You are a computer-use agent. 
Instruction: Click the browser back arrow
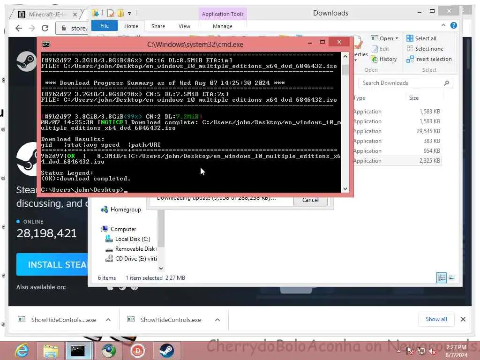[19, 28]
